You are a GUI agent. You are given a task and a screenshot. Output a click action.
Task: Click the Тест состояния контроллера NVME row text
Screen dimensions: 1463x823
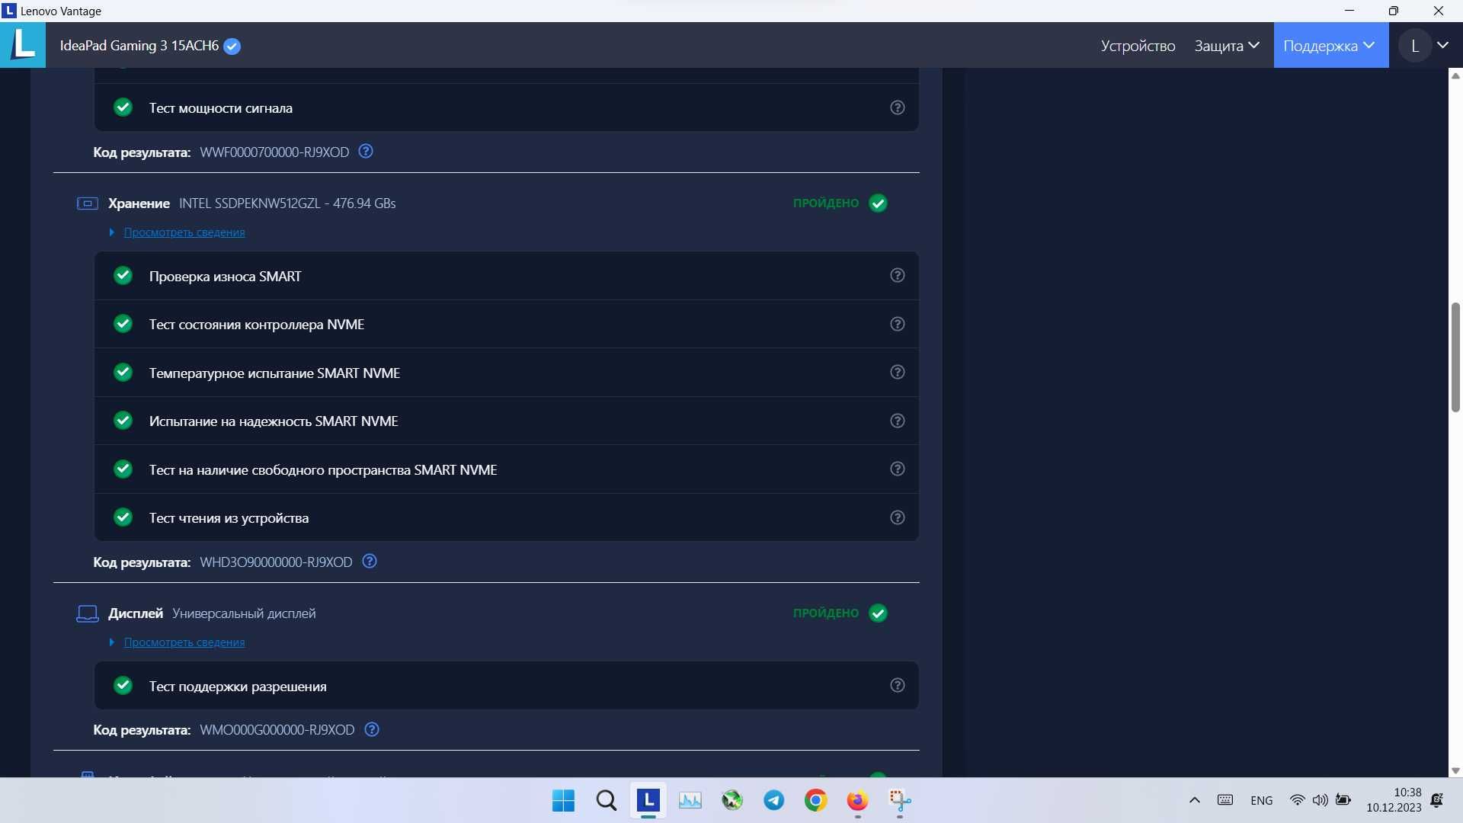click(x=257, y=325)
